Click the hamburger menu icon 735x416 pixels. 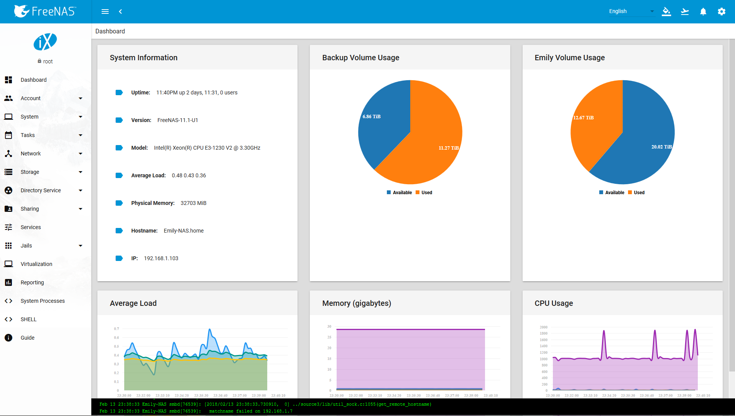point(105,12)
